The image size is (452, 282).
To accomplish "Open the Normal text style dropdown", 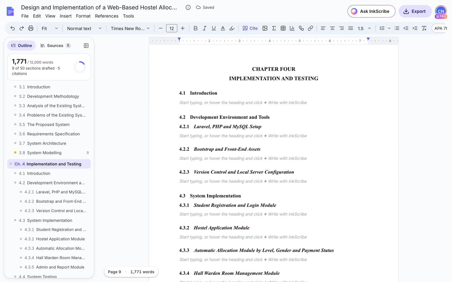I will point(84,28).
